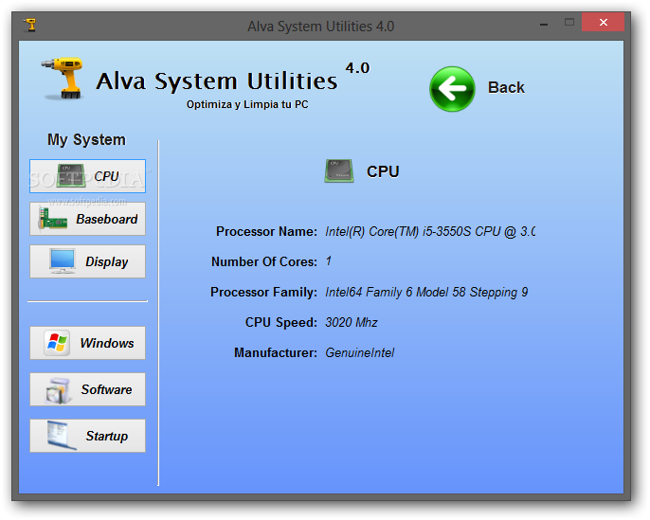Image resolution: width=650 pixels, height=520 pixels.
Task: Click the title bar drill icon
Action: coord(30,26)
